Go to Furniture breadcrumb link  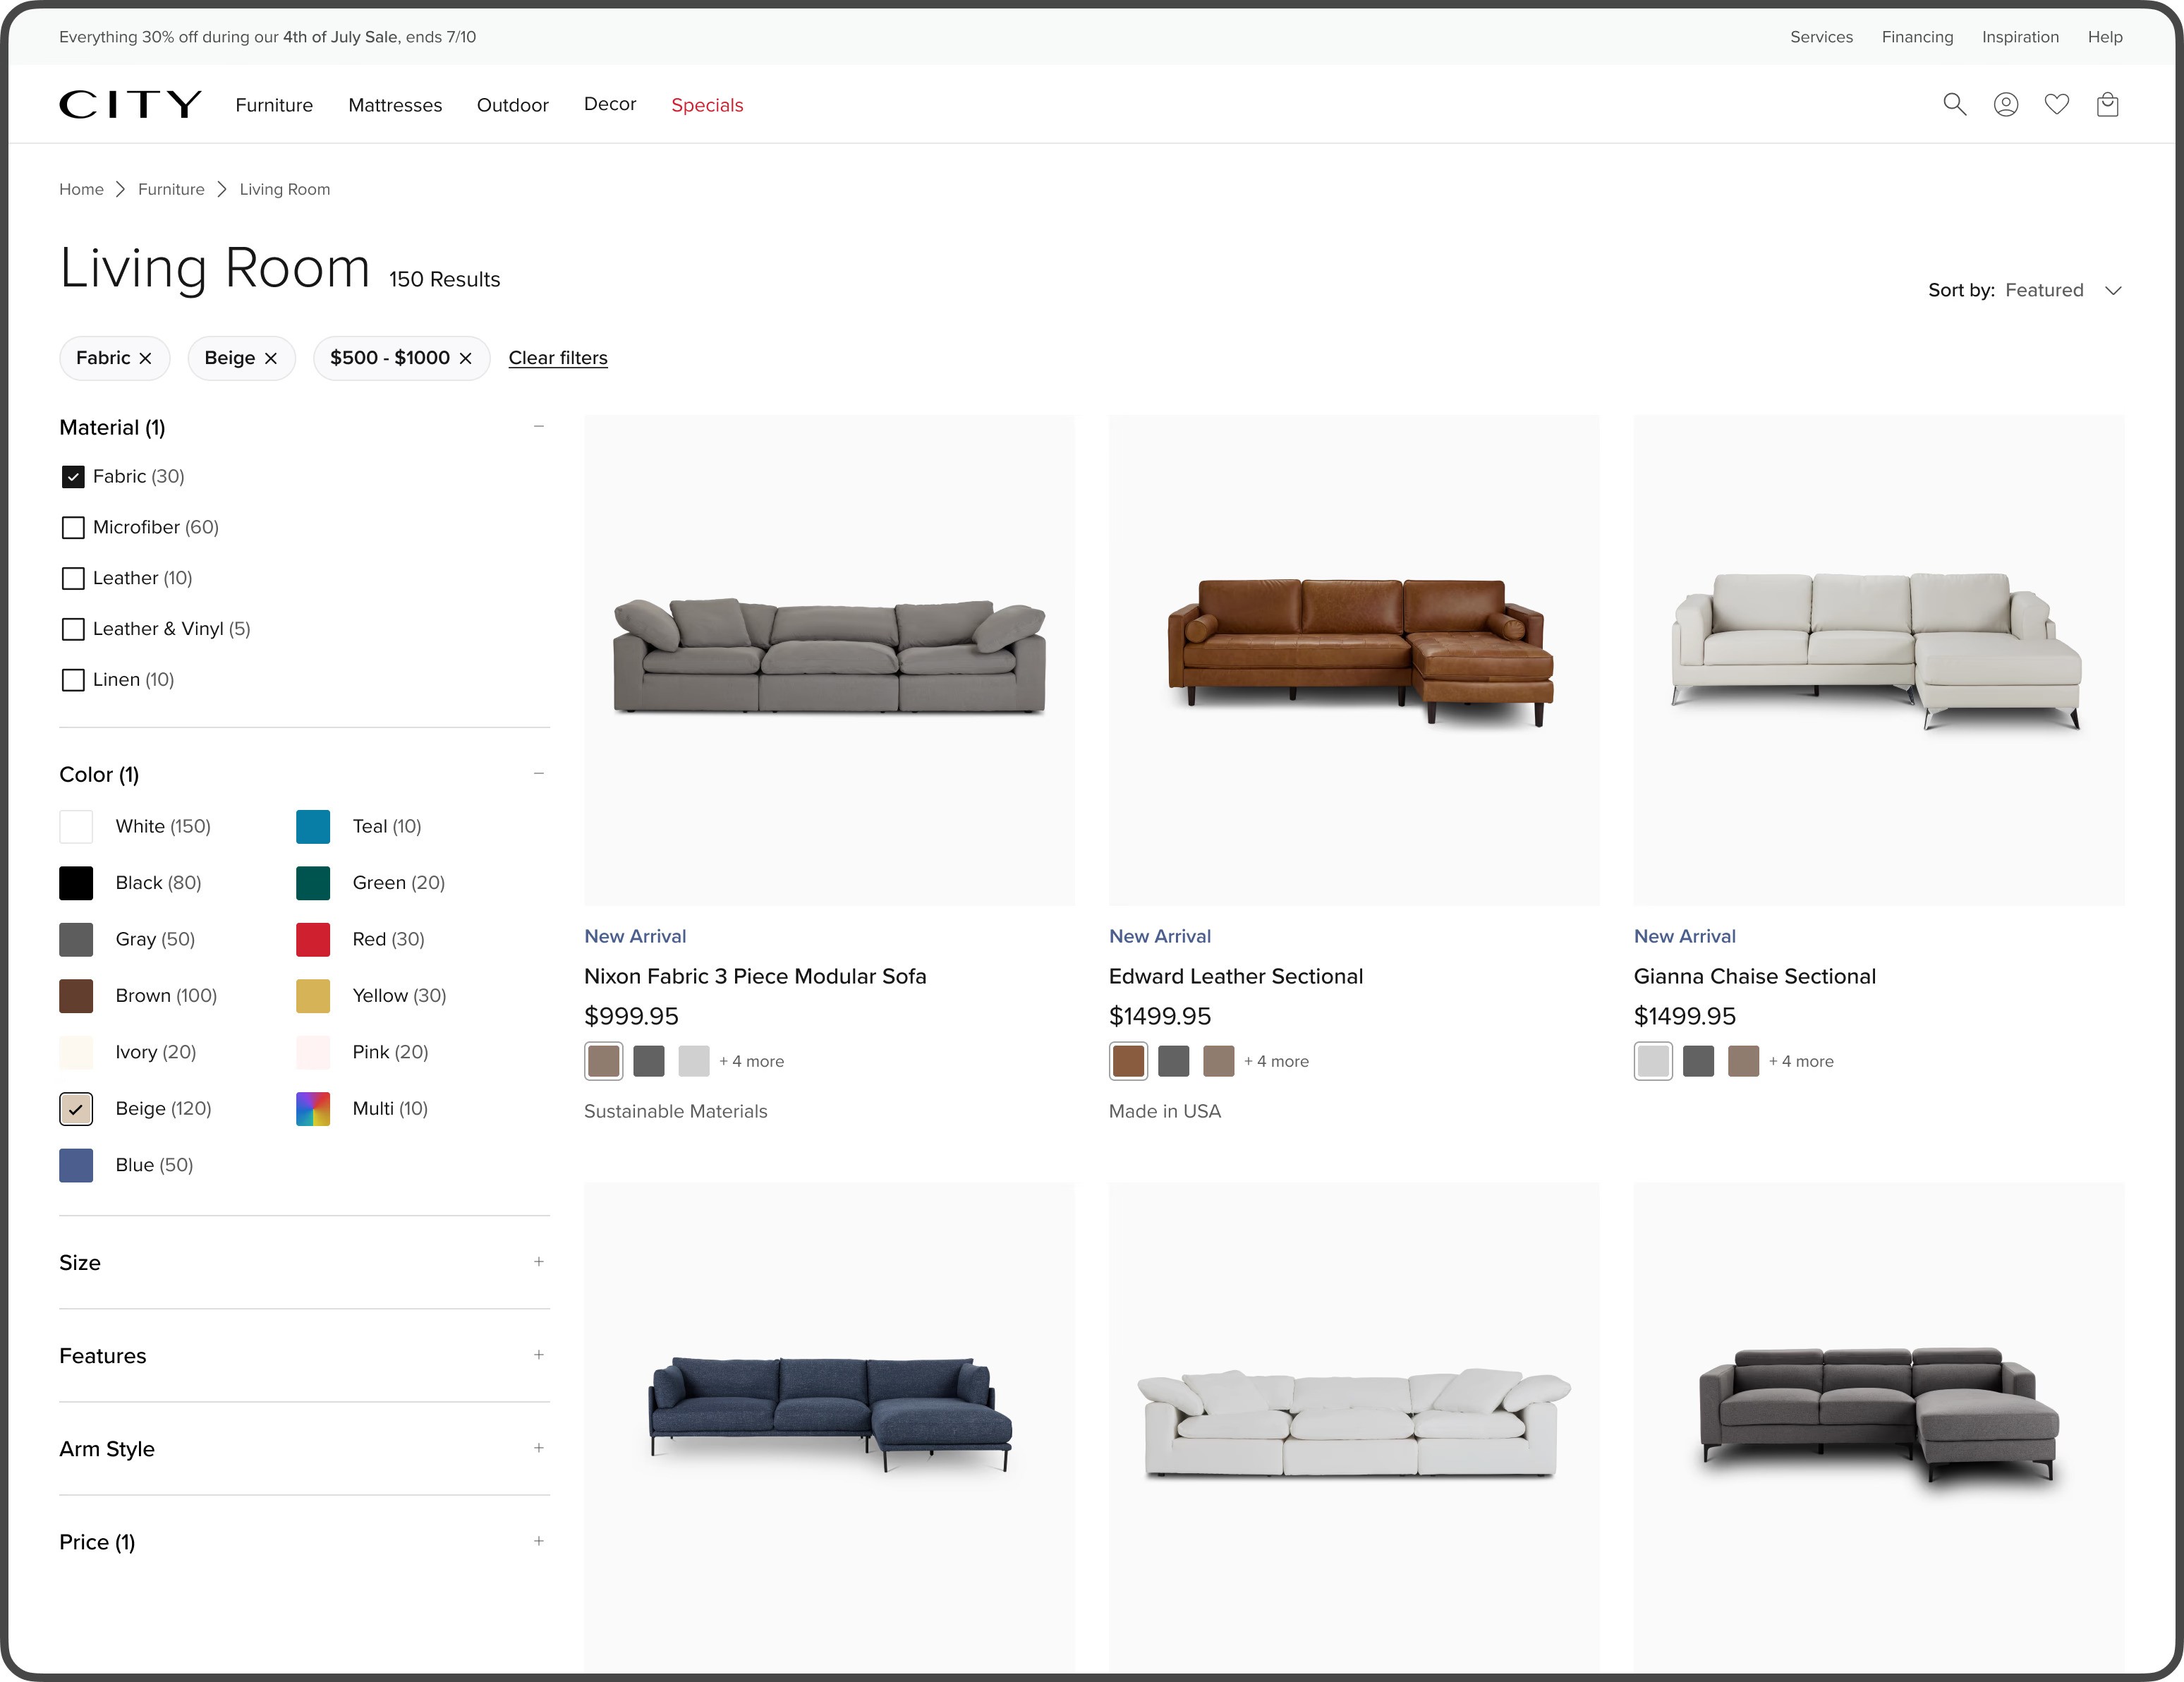pyautogui.click(x=171, y=189)
